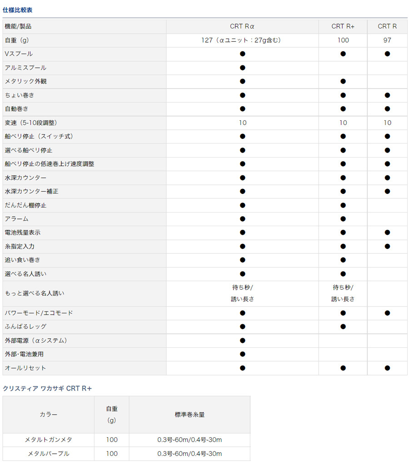Click the 船ベリ停止（スイッチ式） row label
The height and width of the screenshot is (465, 409).
point(39,136)
